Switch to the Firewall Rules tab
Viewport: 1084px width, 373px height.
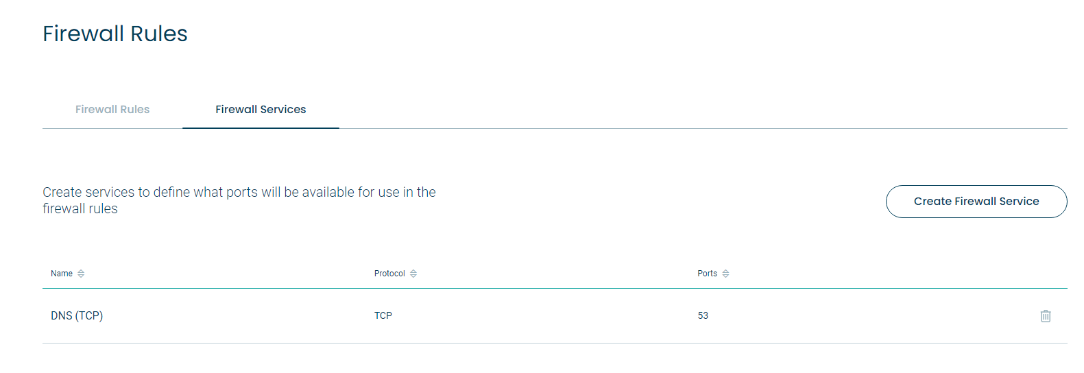click(112, 109)
